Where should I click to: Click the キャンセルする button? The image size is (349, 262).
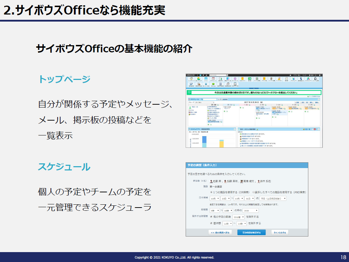[280, 232]
